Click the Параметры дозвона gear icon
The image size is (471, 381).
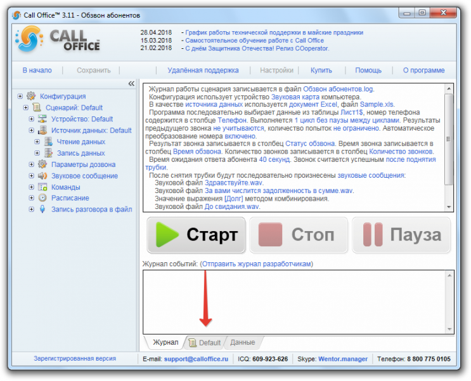(42, 164)
